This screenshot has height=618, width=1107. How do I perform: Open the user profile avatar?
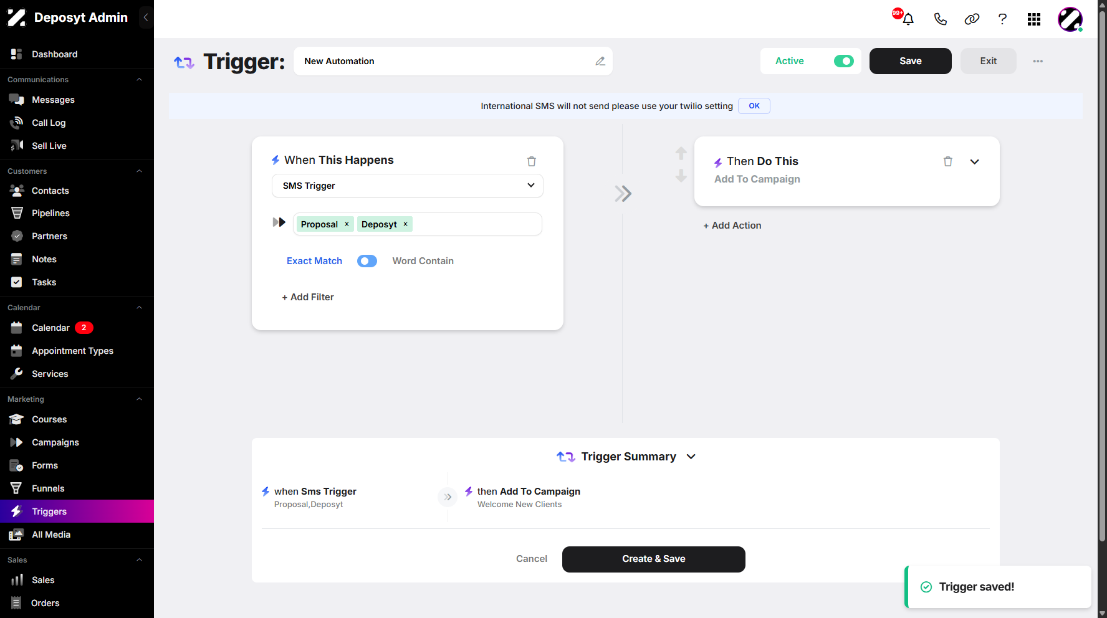[1070, 19]
